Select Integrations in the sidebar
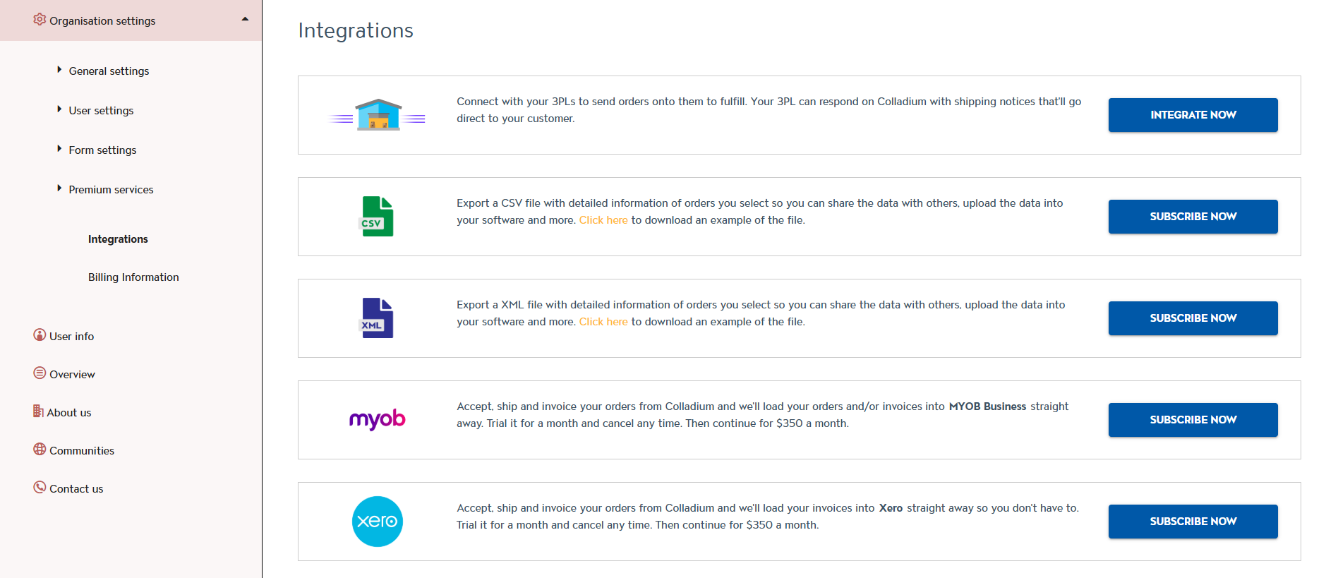Screen dimensions: 1326x578 [118, 239]
